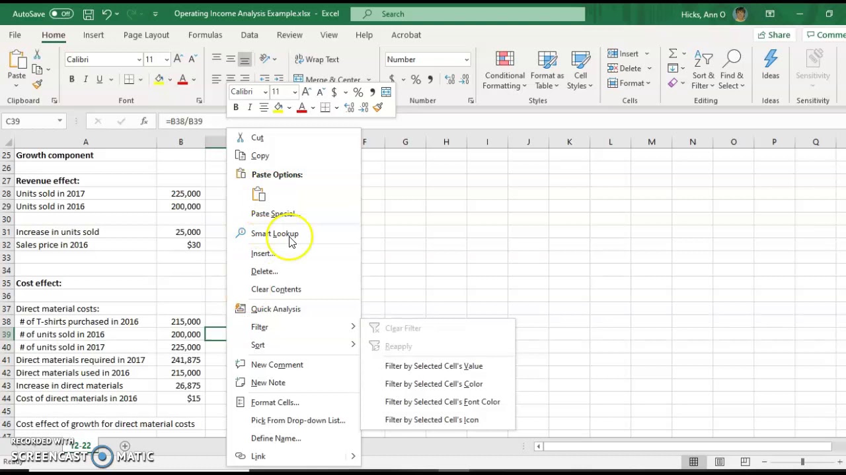Choose Clear Contents from context menu
Screen dimensions: 846x475
click(x=276, y=290)
